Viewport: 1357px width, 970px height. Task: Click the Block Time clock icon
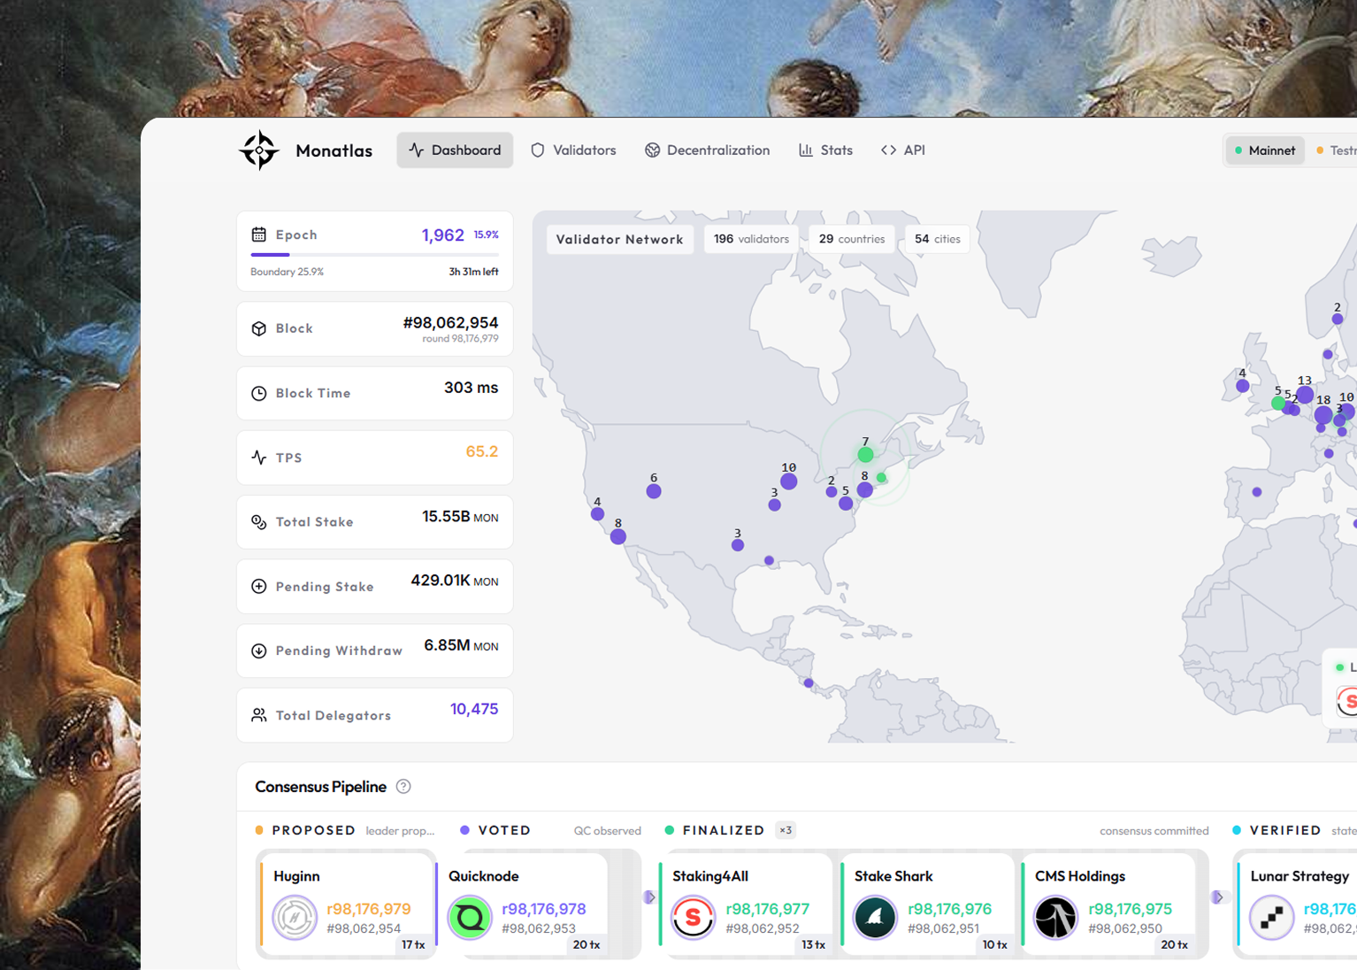[259, 393]
